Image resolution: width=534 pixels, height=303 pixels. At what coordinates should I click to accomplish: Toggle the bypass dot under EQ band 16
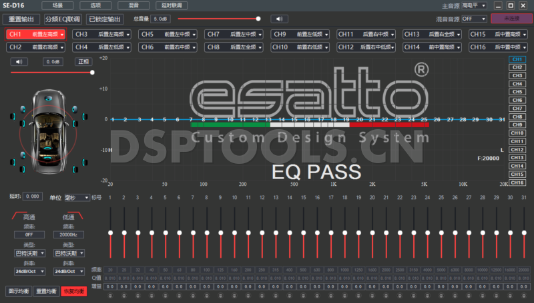(317, 296)
